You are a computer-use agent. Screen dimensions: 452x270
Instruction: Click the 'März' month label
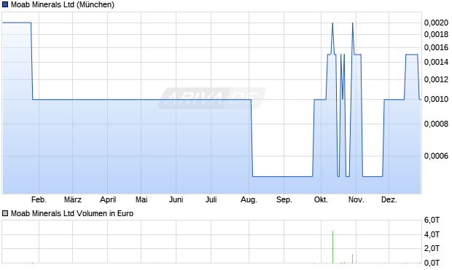pos(73,199)
